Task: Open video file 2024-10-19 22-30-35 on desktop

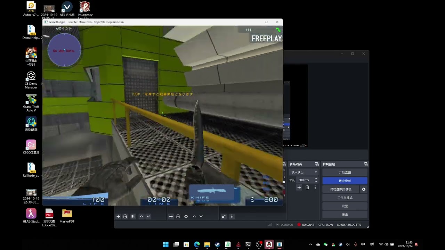Action: pos(31,196)
